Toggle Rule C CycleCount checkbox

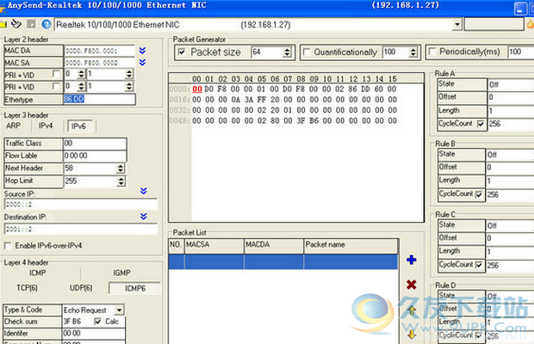[479, 265]
